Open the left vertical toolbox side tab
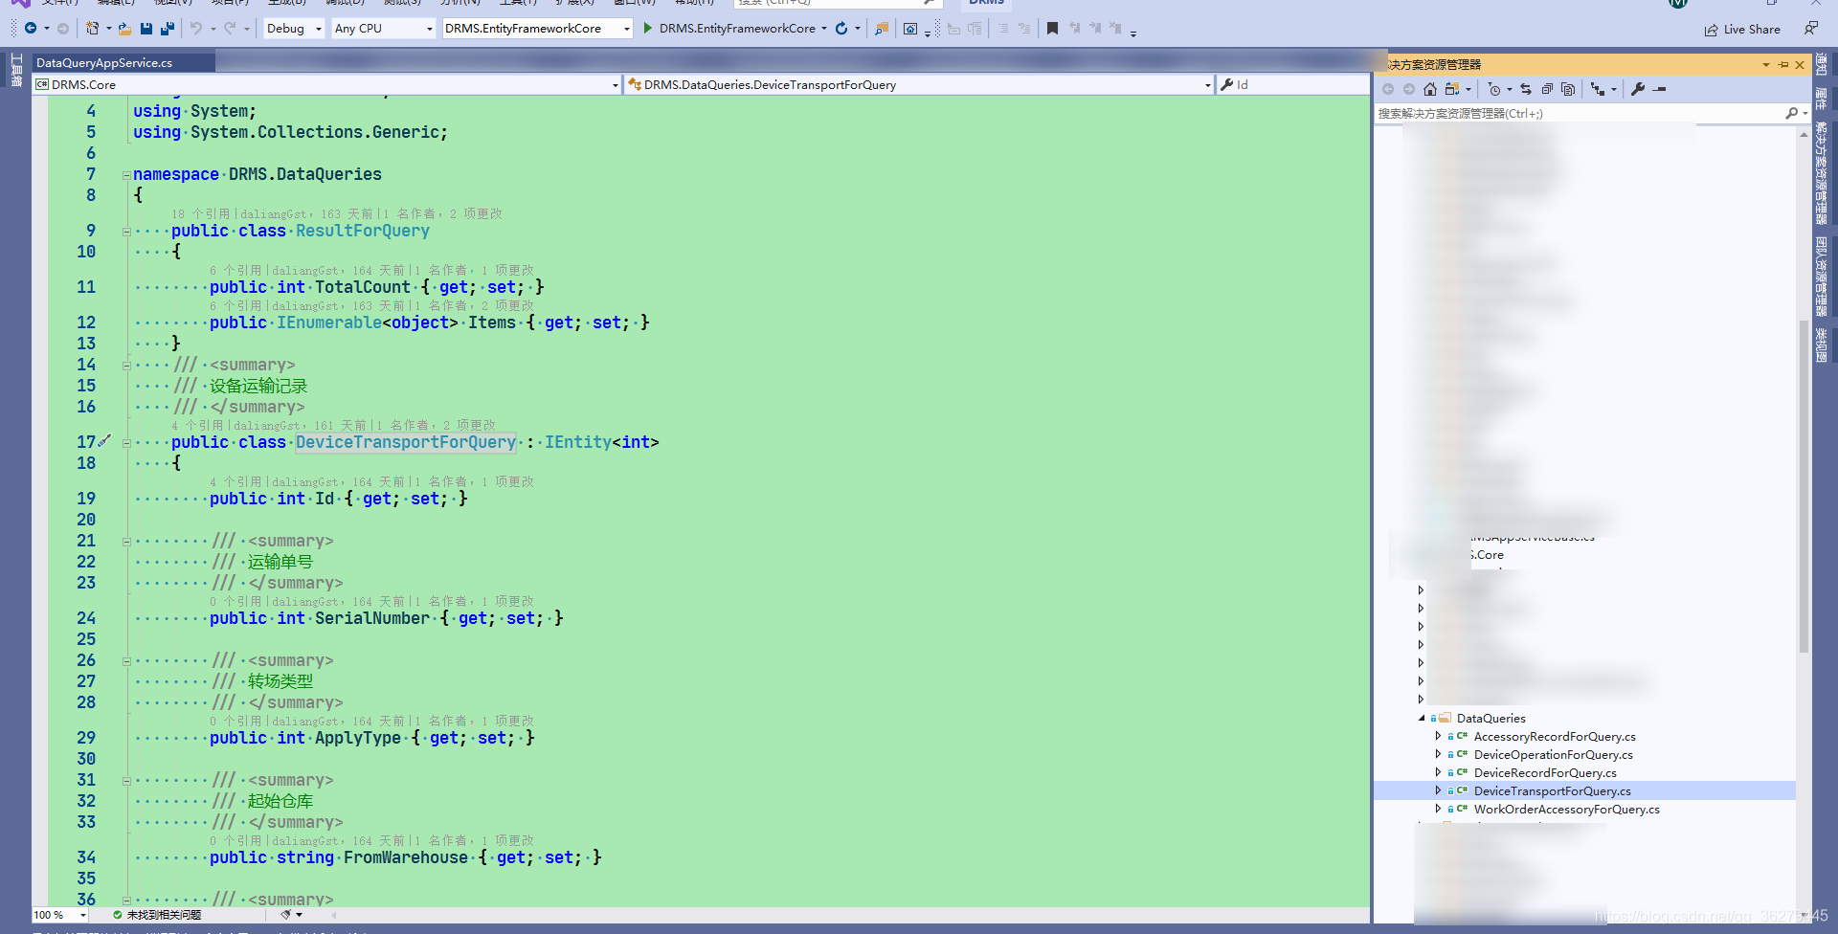The width and height of the screenshot is (1838, 934). click(16, 70)
